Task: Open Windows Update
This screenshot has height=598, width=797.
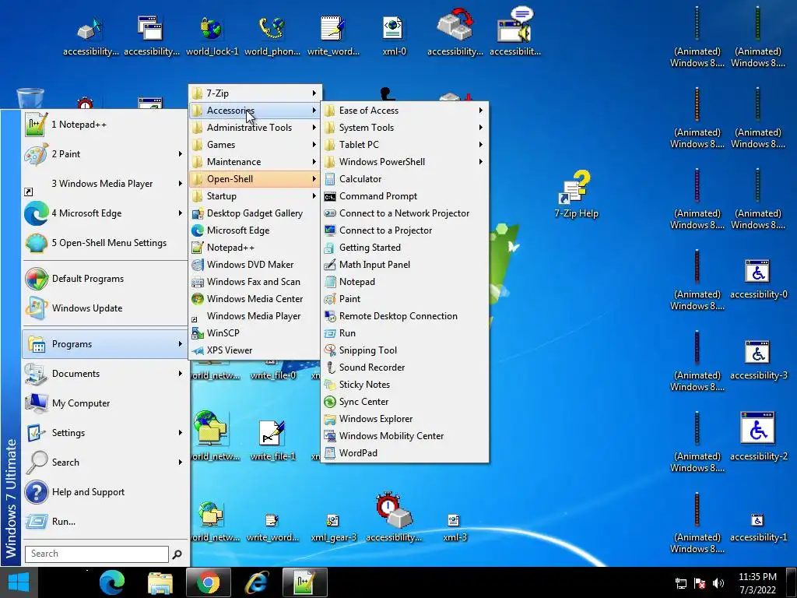Action: pos(105,308)
